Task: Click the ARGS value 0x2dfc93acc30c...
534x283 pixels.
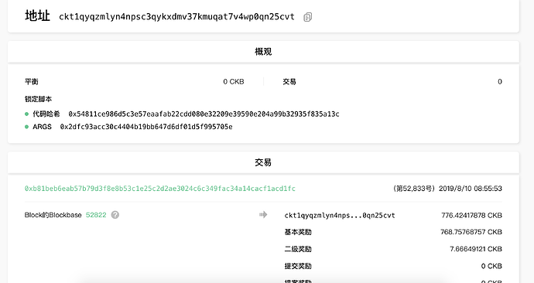Action: click(x=146, y=127)
